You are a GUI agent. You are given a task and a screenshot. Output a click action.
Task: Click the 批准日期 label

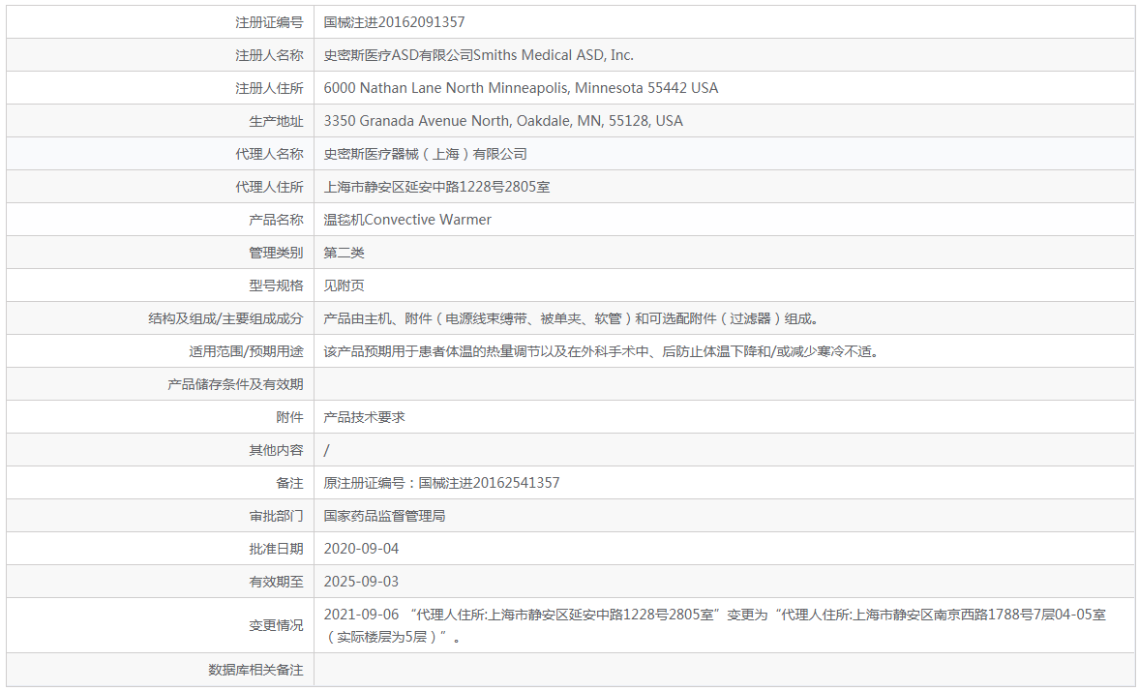pyautogui.click(x=276, y=549)
